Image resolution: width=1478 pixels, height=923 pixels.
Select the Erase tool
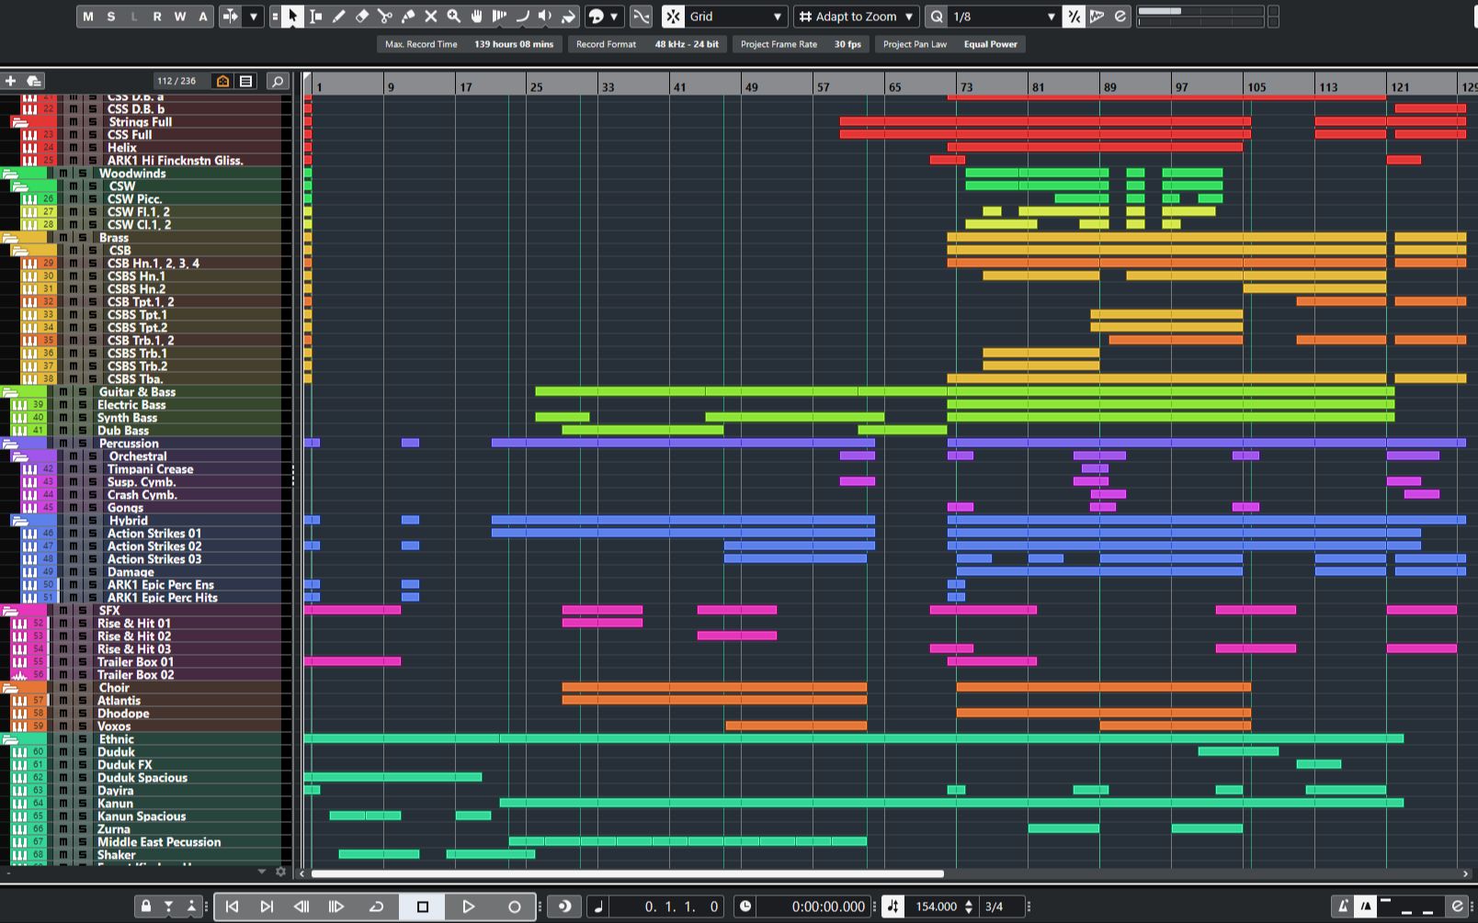362,17
